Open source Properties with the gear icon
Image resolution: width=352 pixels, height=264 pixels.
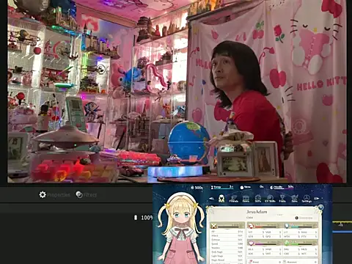[54, 195]
